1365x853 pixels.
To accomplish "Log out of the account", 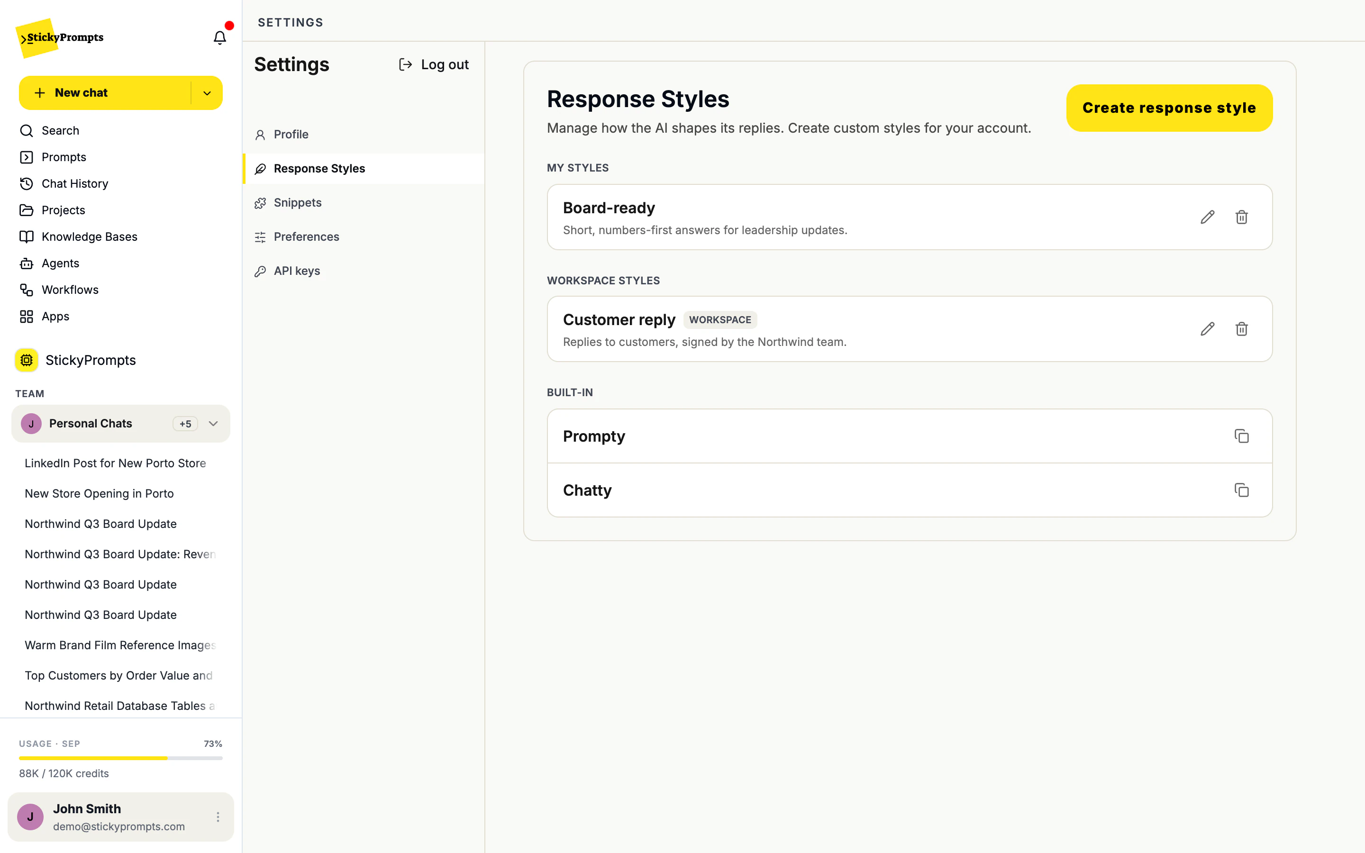I will pos(434,65).
